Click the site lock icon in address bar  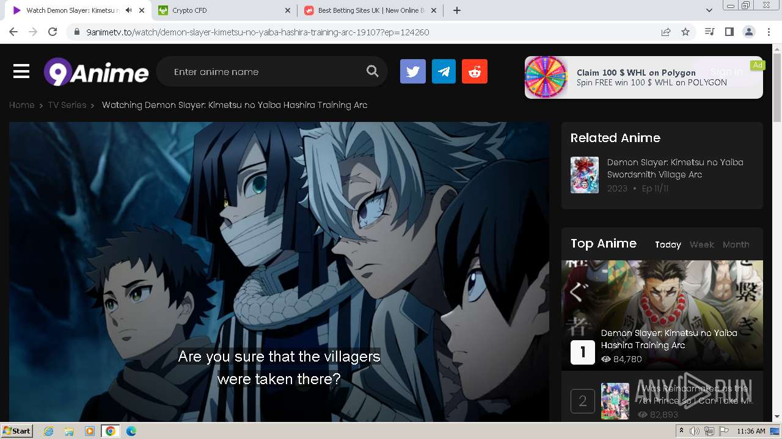[76, 32]
